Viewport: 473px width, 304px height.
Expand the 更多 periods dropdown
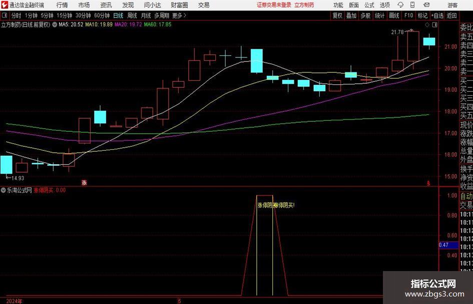pos(179,15)
